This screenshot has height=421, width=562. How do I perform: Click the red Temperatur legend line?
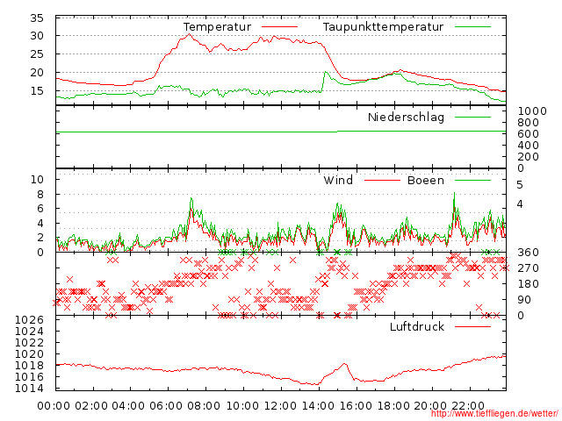[279, 27]
